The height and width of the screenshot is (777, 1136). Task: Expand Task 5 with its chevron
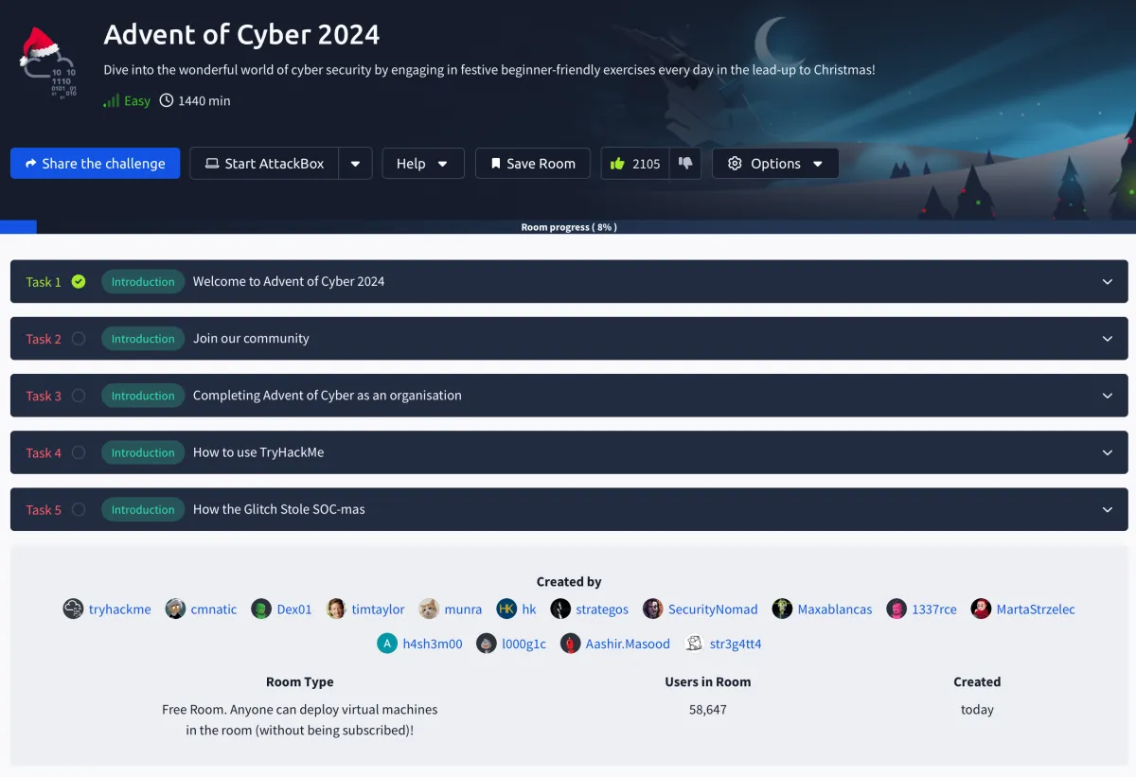point(1108,509)
